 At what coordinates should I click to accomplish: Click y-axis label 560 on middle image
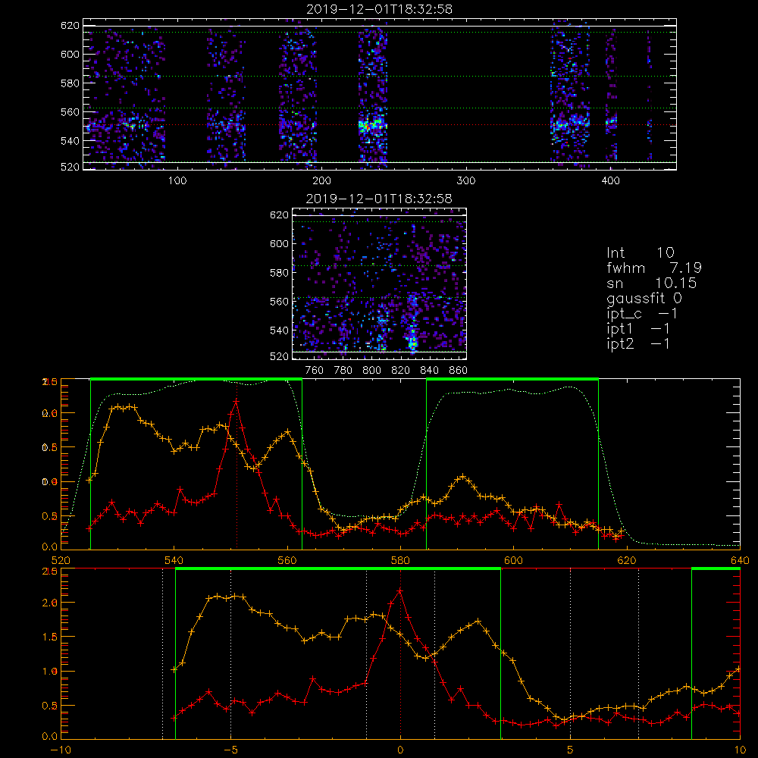coord(280,301)
